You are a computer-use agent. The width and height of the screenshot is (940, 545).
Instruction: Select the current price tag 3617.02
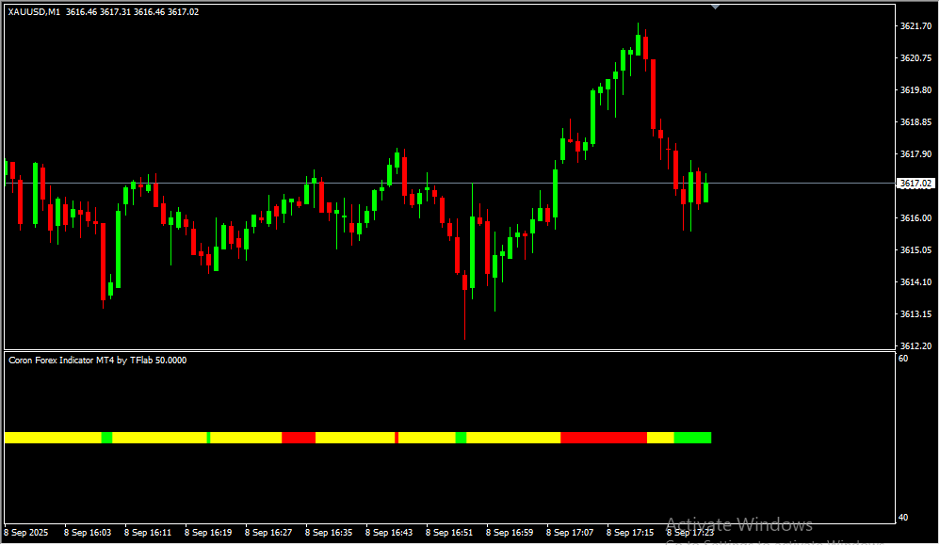(915, 184)
